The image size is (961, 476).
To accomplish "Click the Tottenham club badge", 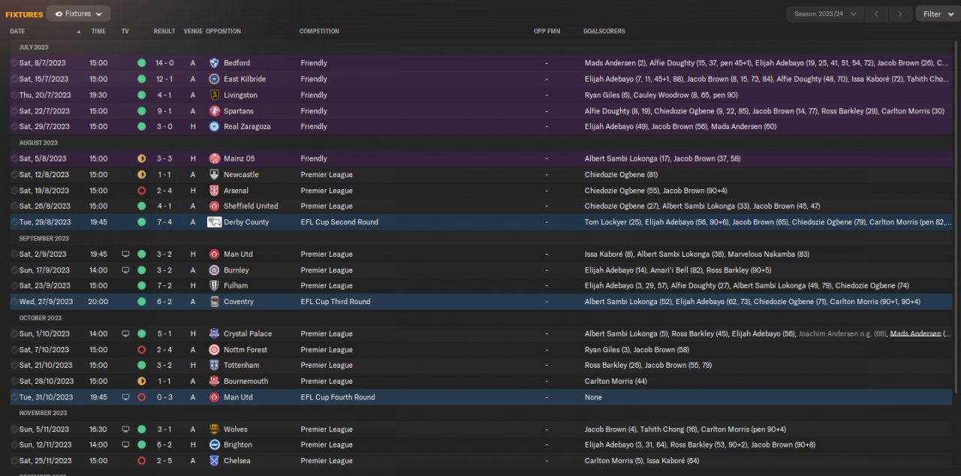I will (214, 366).
